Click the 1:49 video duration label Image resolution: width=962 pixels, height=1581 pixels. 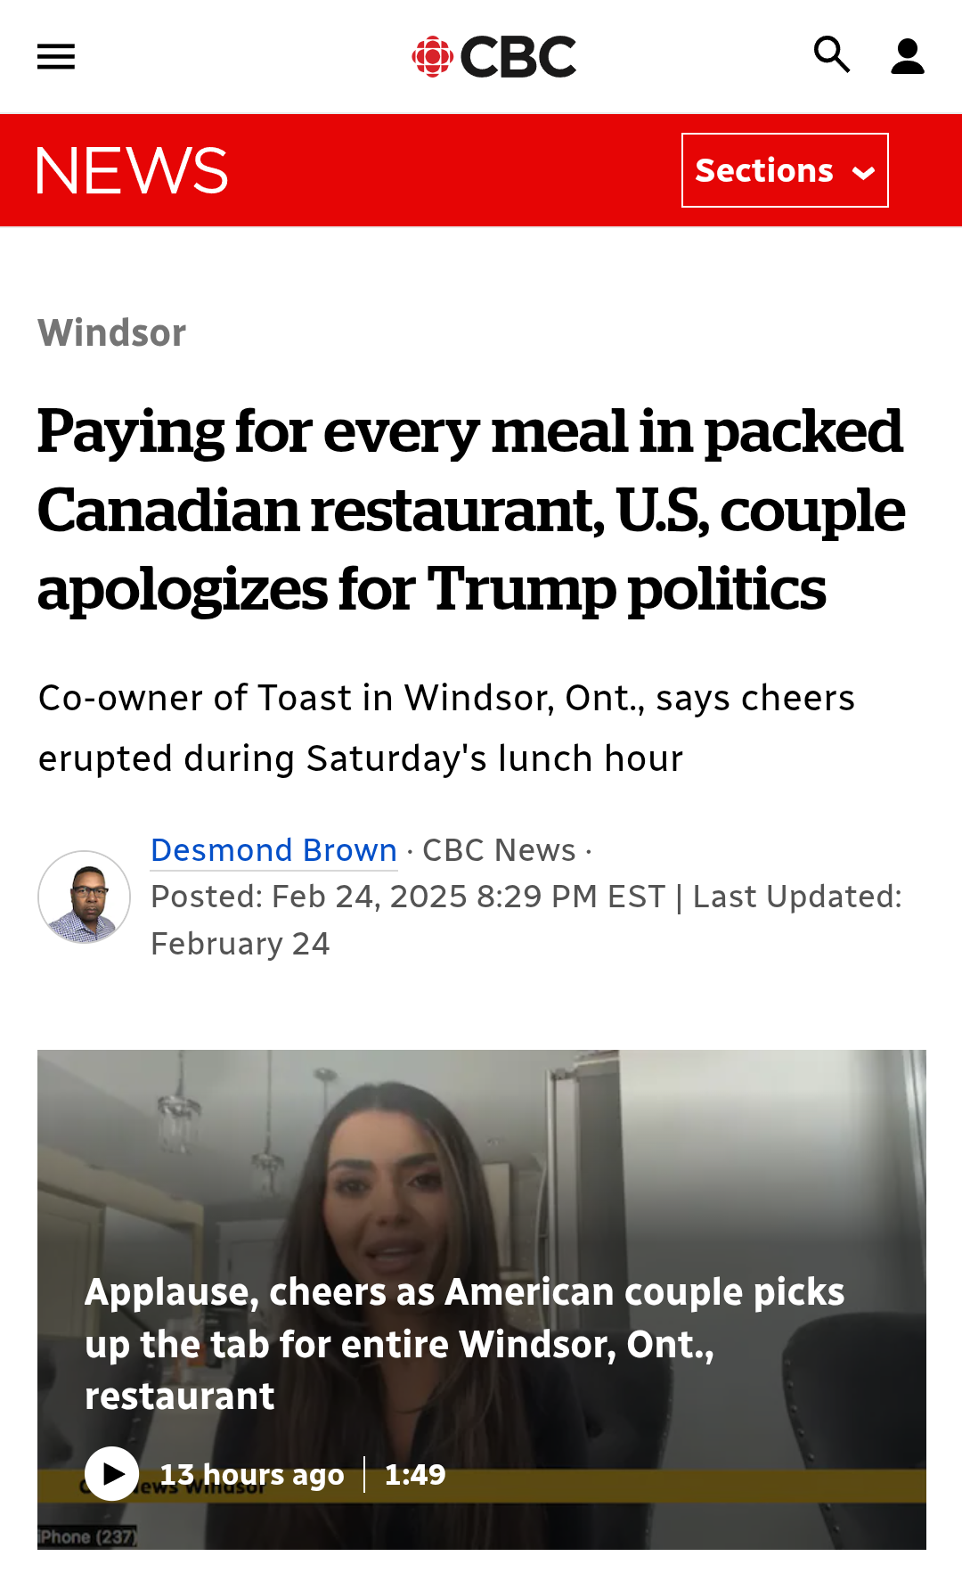coord(415,1475)
